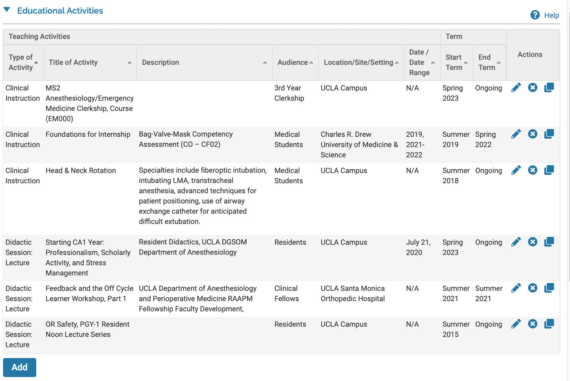
Task: Duplicate the Starting CA1 Year lecture row
Action: [x=549, y=242]
